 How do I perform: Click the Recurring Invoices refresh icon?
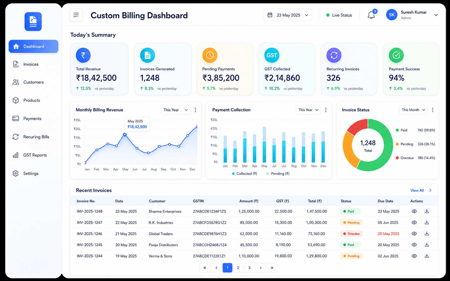click(334, 55)
